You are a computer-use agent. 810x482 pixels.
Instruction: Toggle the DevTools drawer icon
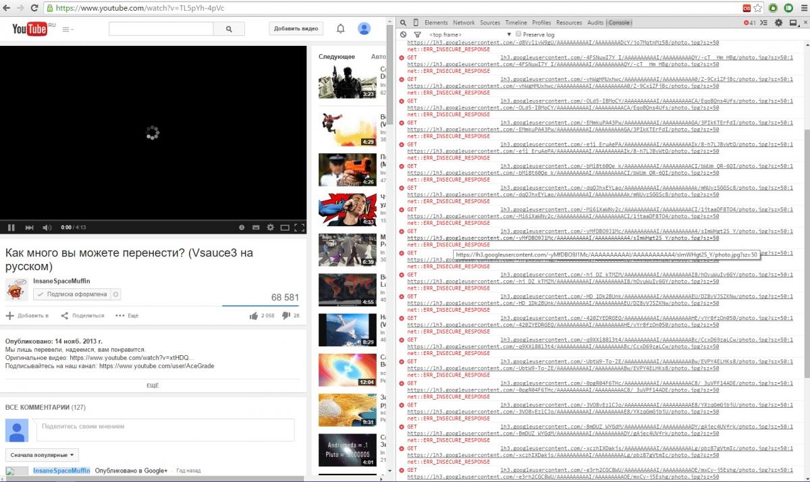coord(764,22)
